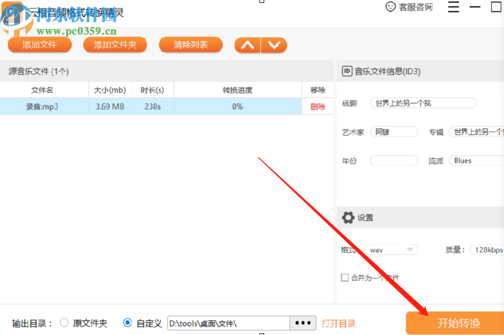This screenshot has height=335, width=504.
Task: Click the 0% conversion progress cell
Action: pos(237,106)
